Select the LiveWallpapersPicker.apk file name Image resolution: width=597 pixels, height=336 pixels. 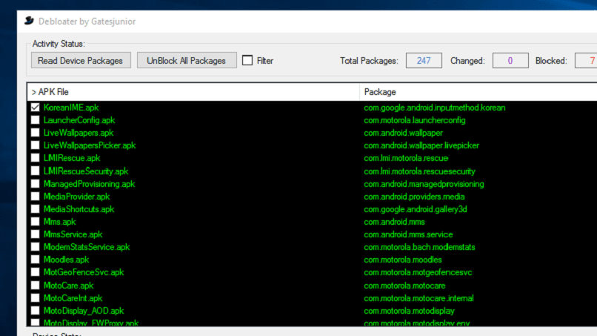[90, 145]
